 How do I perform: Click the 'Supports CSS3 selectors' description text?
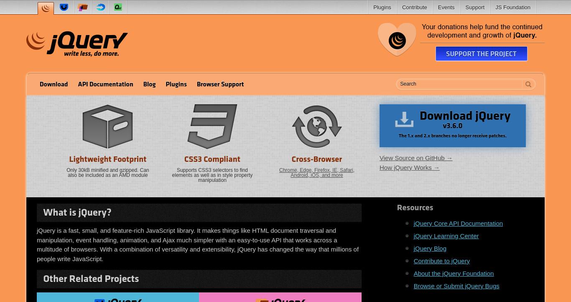tap(212, 175)
